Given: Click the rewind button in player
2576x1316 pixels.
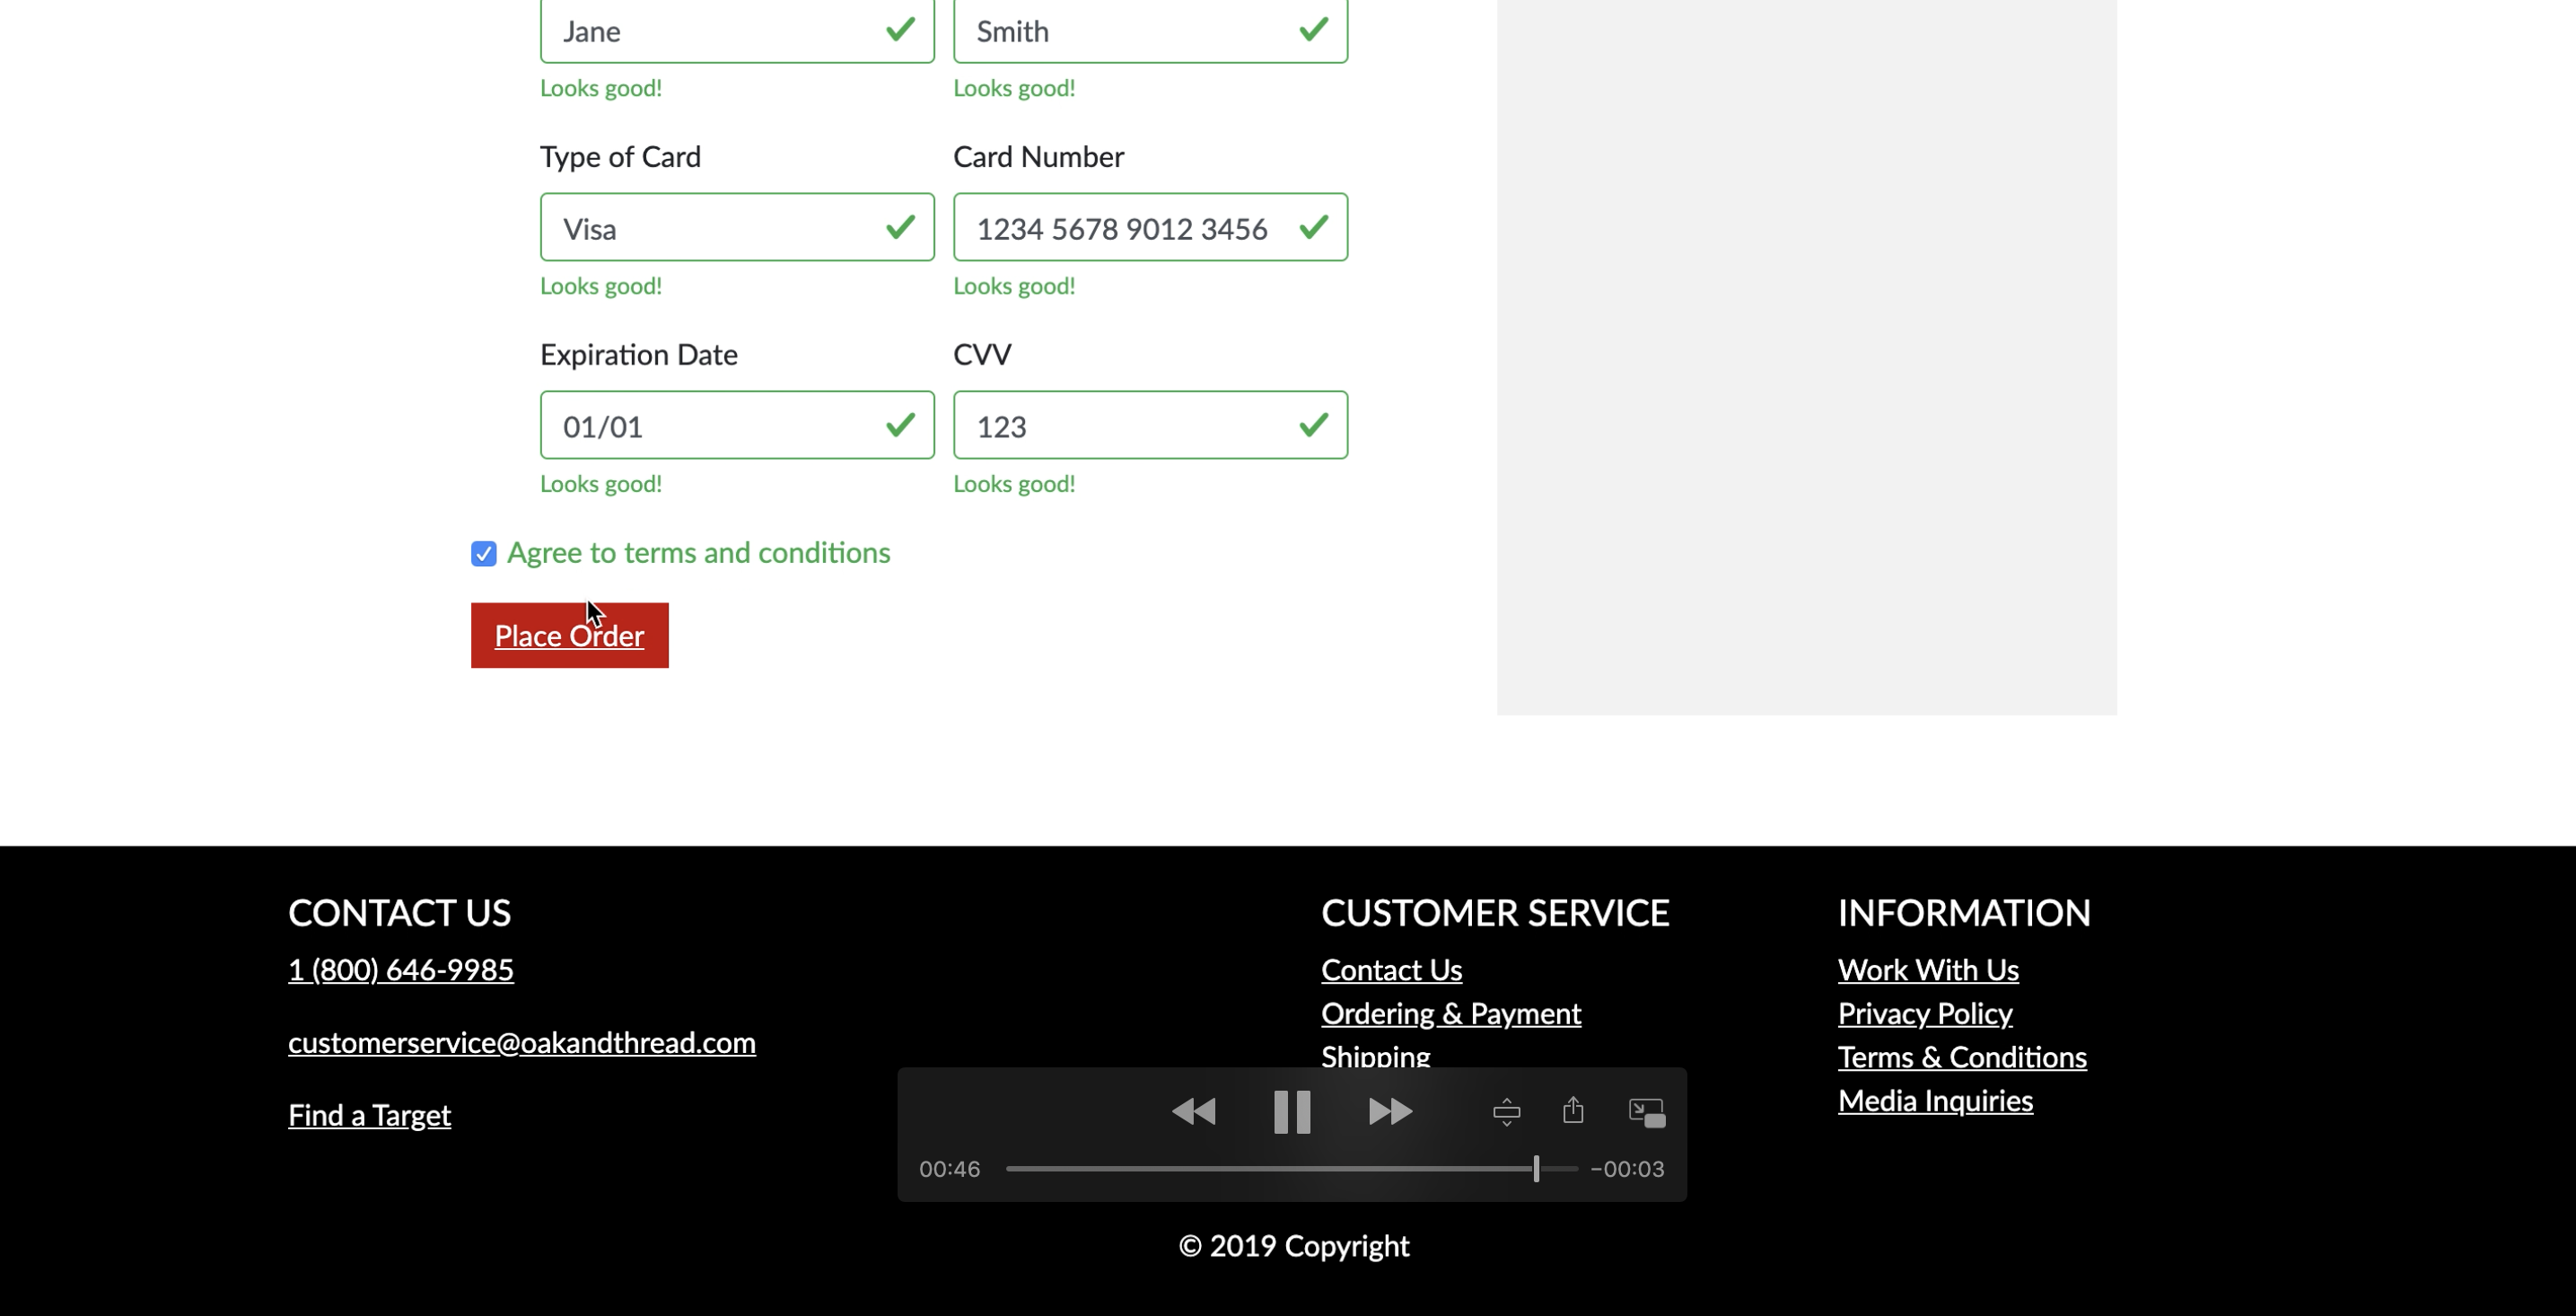Looking at the screenshot, I should [x=1193, y=1111].
